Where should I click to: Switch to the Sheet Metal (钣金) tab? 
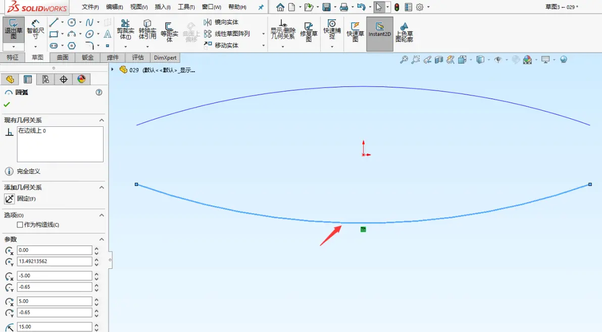(x=87, y=58)
